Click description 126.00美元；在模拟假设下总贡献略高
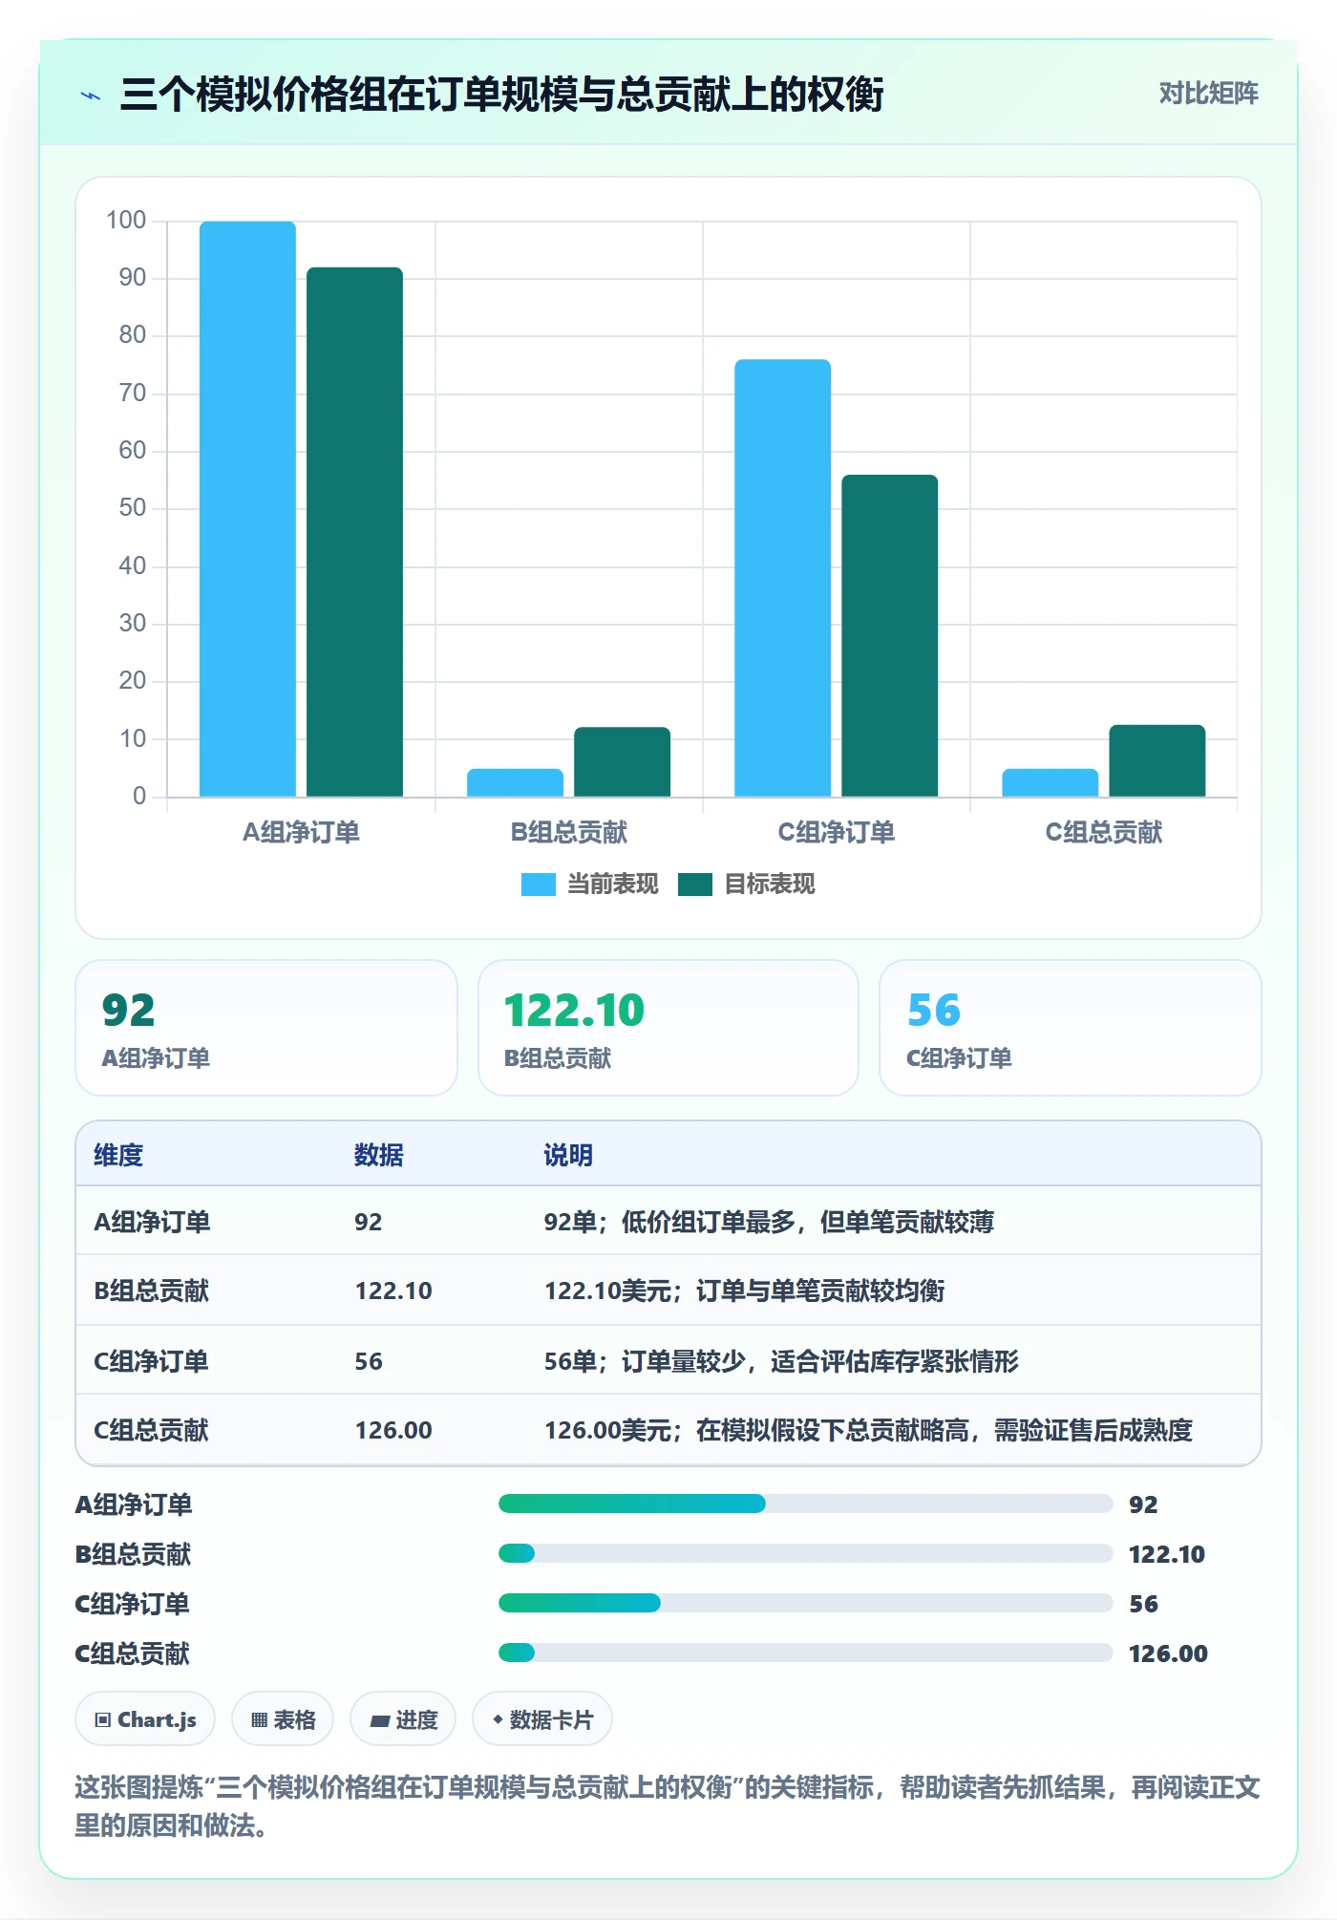The width and height of the screenshot is (1337, 1920). pyautogui.click(x=868, y=1430)
